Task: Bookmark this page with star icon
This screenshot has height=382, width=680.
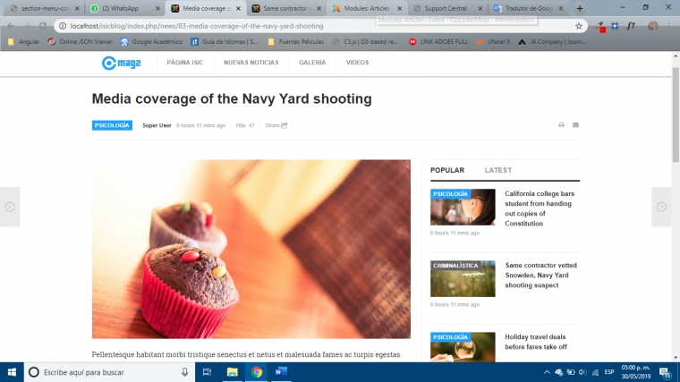Action: click(x=579, y=26)
